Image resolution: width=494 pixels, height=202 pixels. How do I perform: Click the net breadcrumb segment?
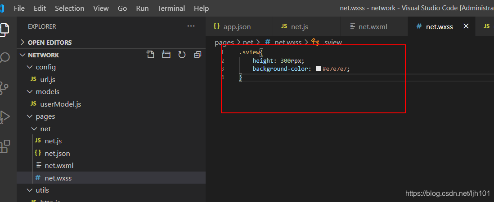(248, 42)
